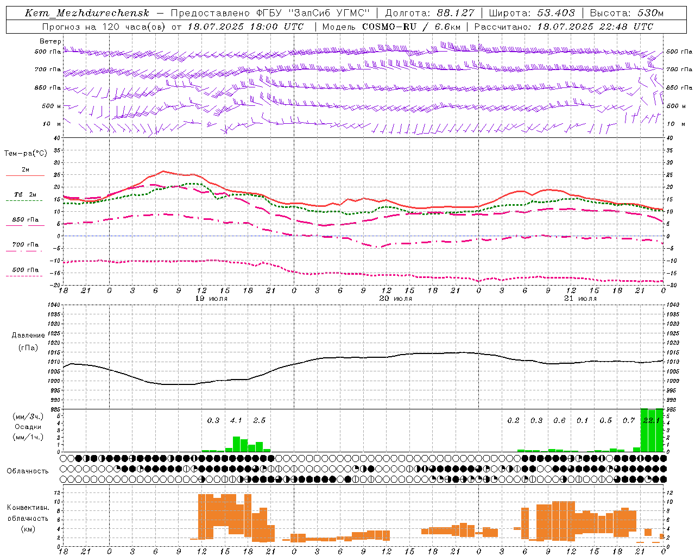Click the 'Td 2м' dew point legend entry
Viewport: 695px width, 556px height.
[x=26, y=194]
